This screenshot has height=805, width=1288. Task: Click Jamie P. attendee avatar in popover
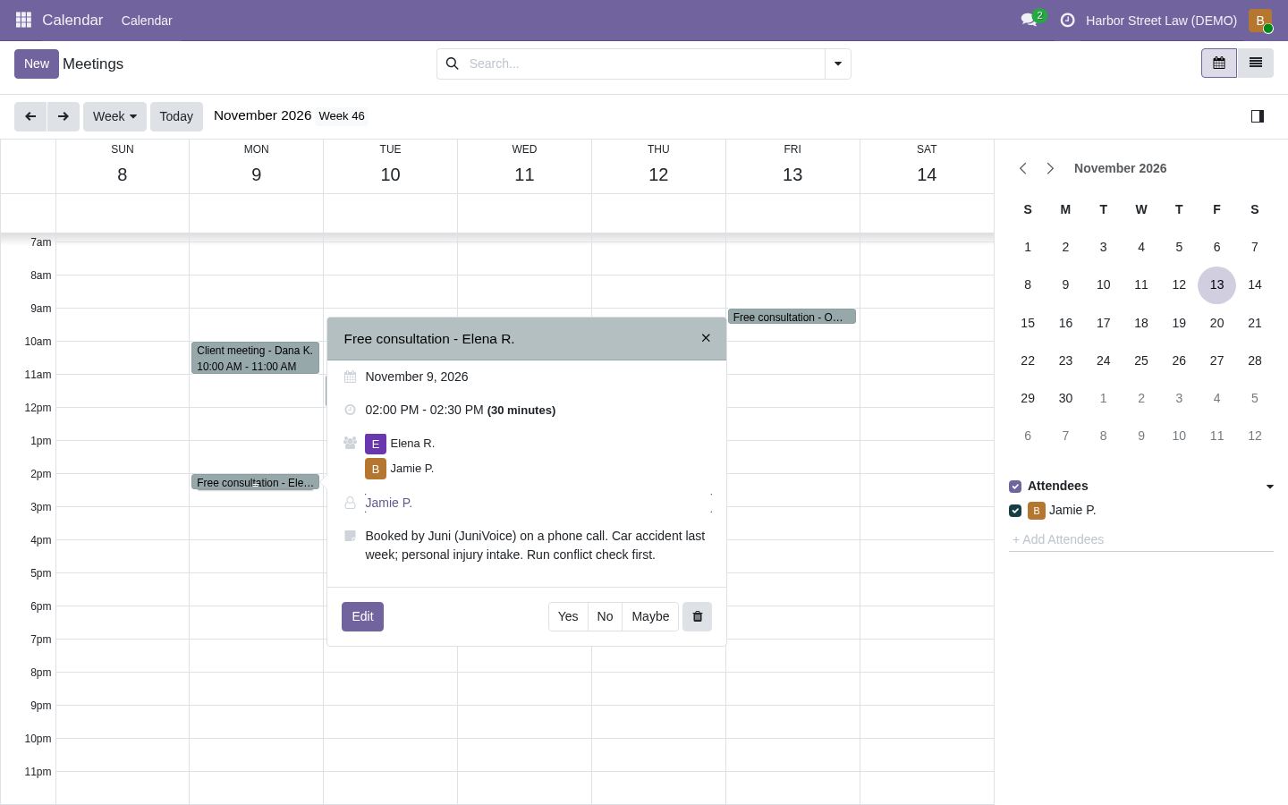pyautogui.click(x=375, y=469)
